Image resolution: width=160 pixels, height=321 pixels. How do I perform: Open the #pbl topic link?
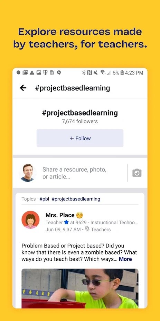tap(44, 199)
